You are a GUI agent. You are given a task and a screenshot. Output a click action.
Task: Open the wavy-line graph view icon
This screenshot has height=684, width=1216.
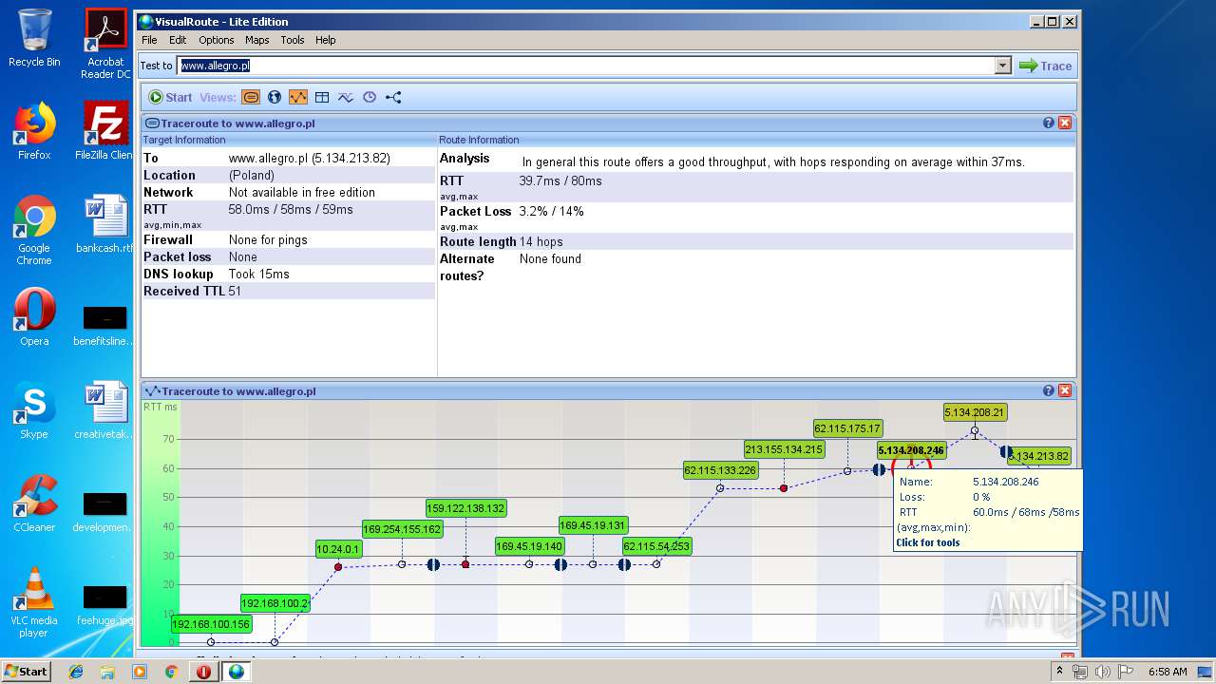346,97
